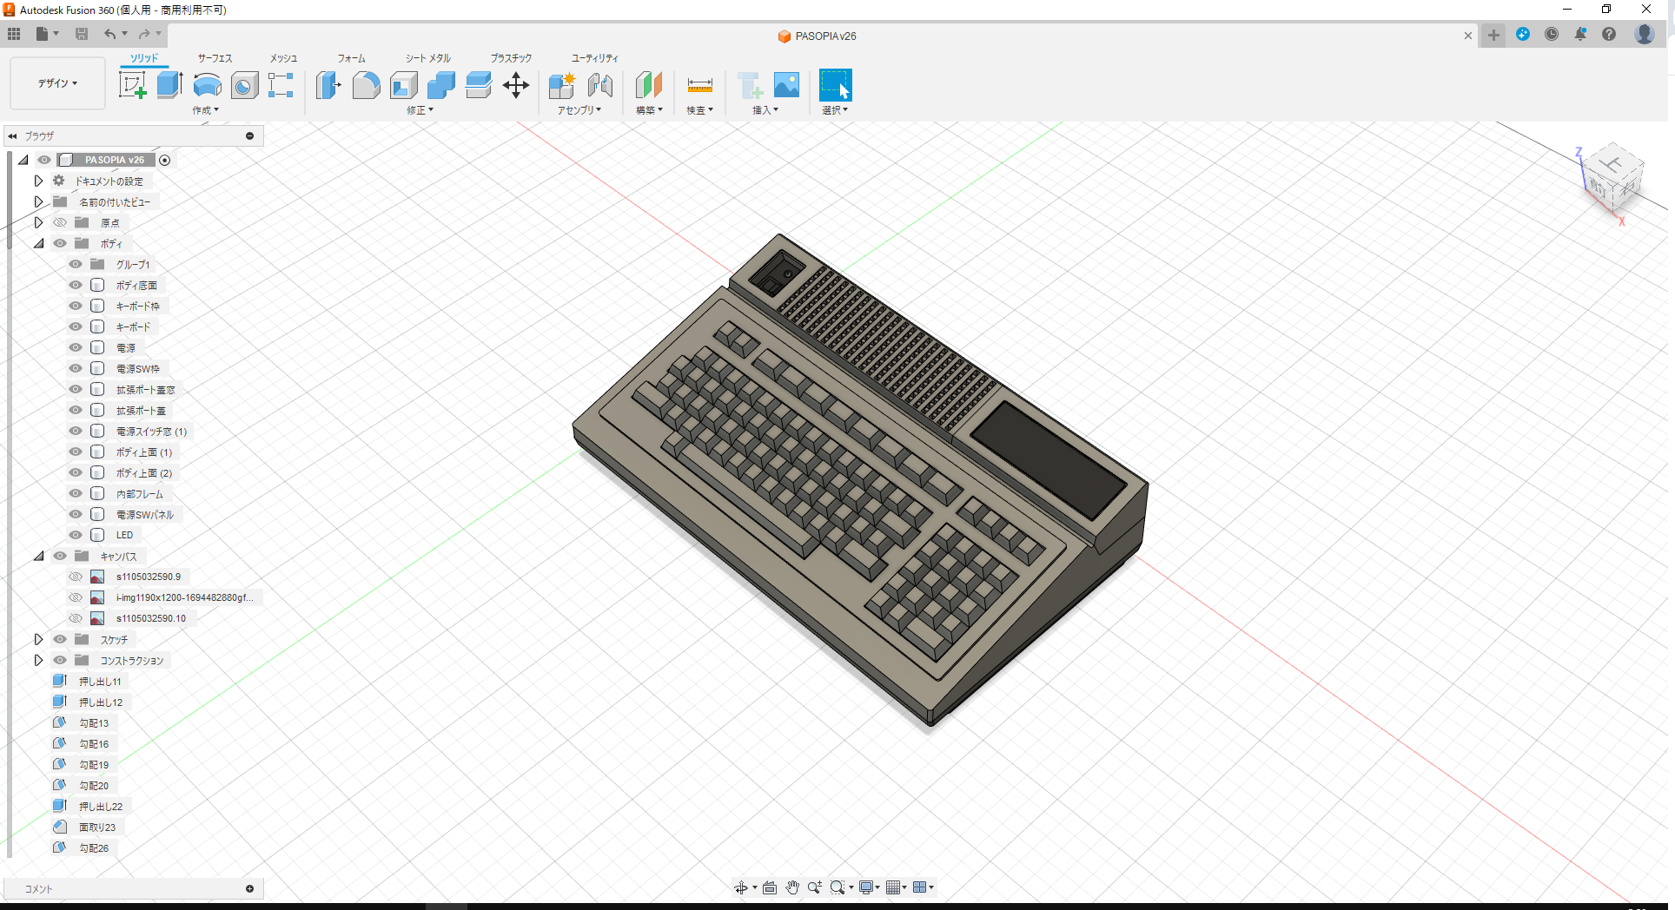Hide the キーボード body with its eye toggle
Image resolution: width=1675 pixels, height=910 pixels.
pyautogui.click(x=75, y=326)
